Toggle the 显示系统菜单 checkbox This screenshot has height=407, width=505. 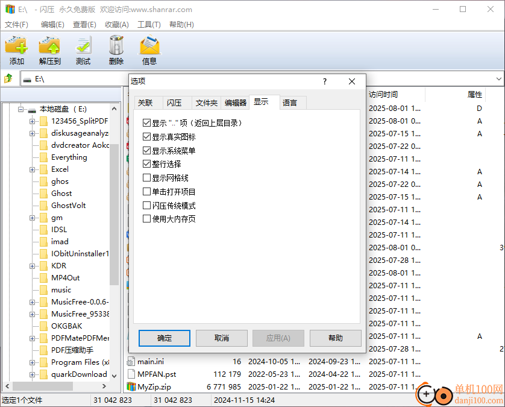(x=146, y=151)
